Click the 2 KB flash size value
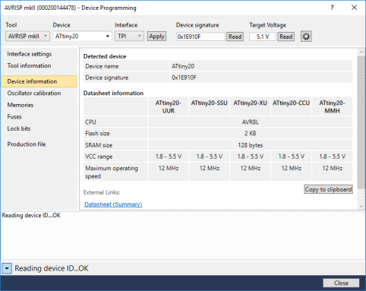 [251, 134]
